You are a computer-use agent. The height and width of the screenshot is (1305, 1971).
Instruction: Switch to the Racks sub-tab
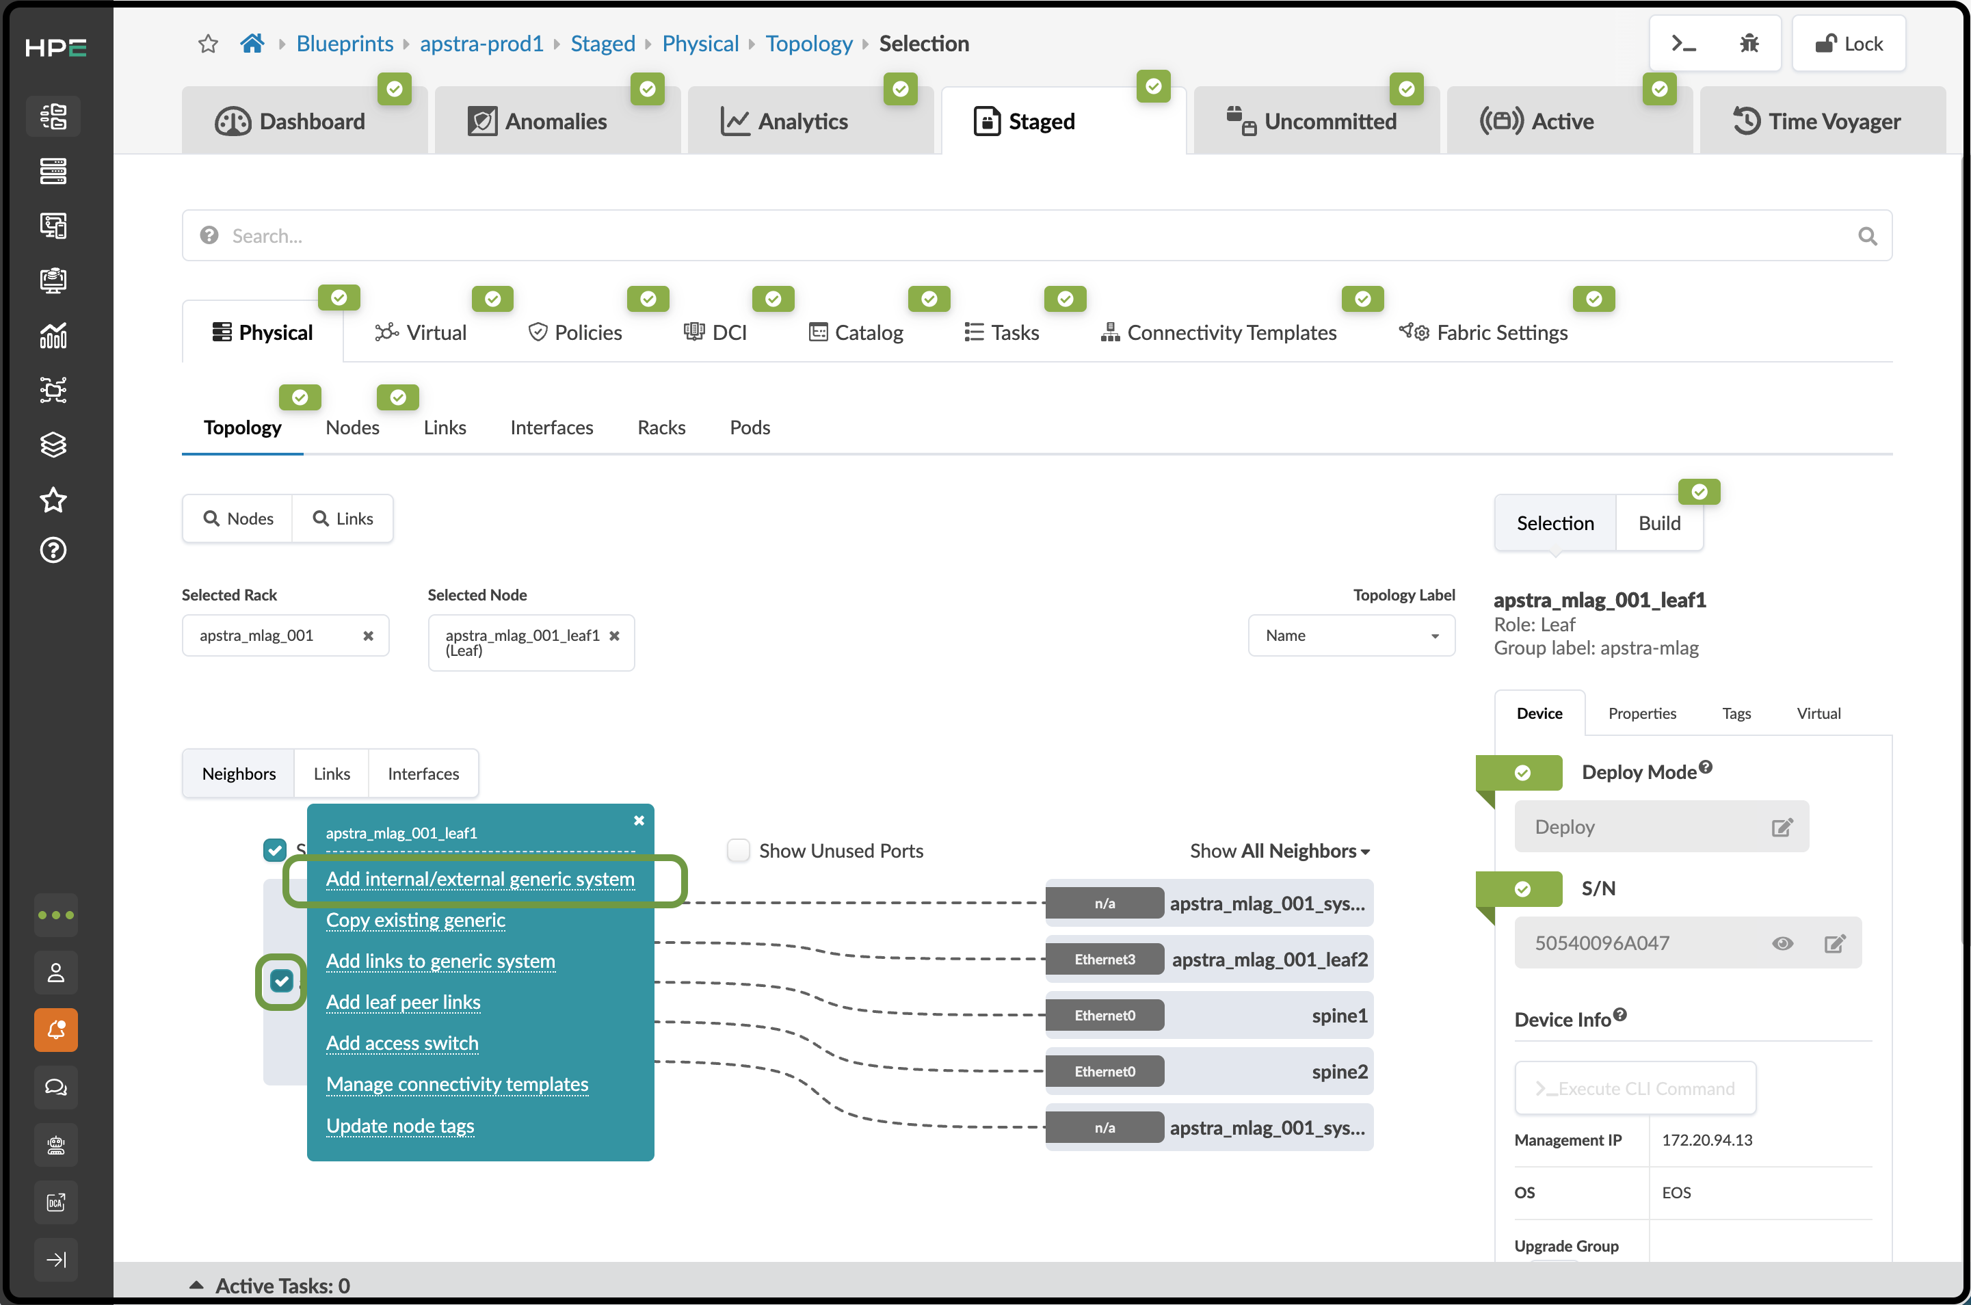pos(661,427)
